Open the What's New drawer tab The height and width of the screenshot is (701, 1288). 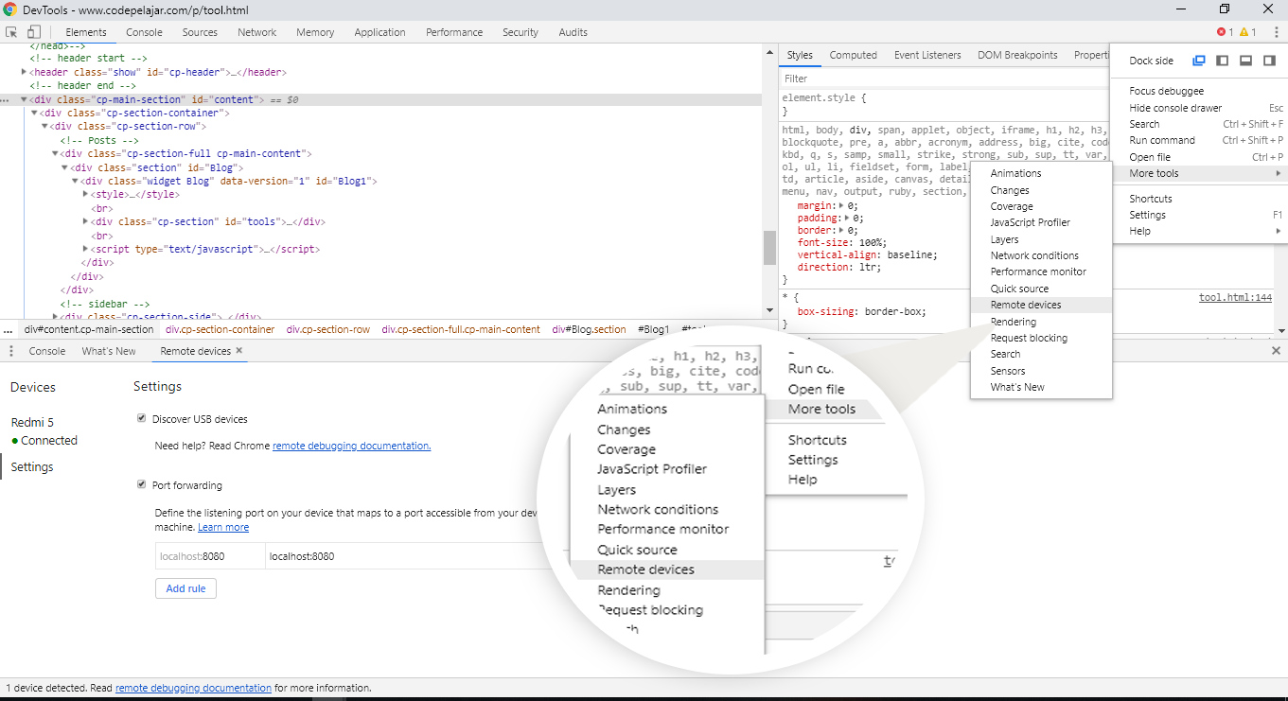pyautogui.click(x=109, y=351)
